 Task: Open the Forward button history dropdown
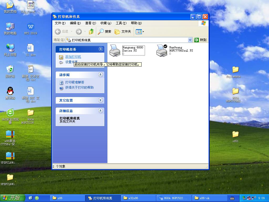pyautogui.click(x=85, y=32)
